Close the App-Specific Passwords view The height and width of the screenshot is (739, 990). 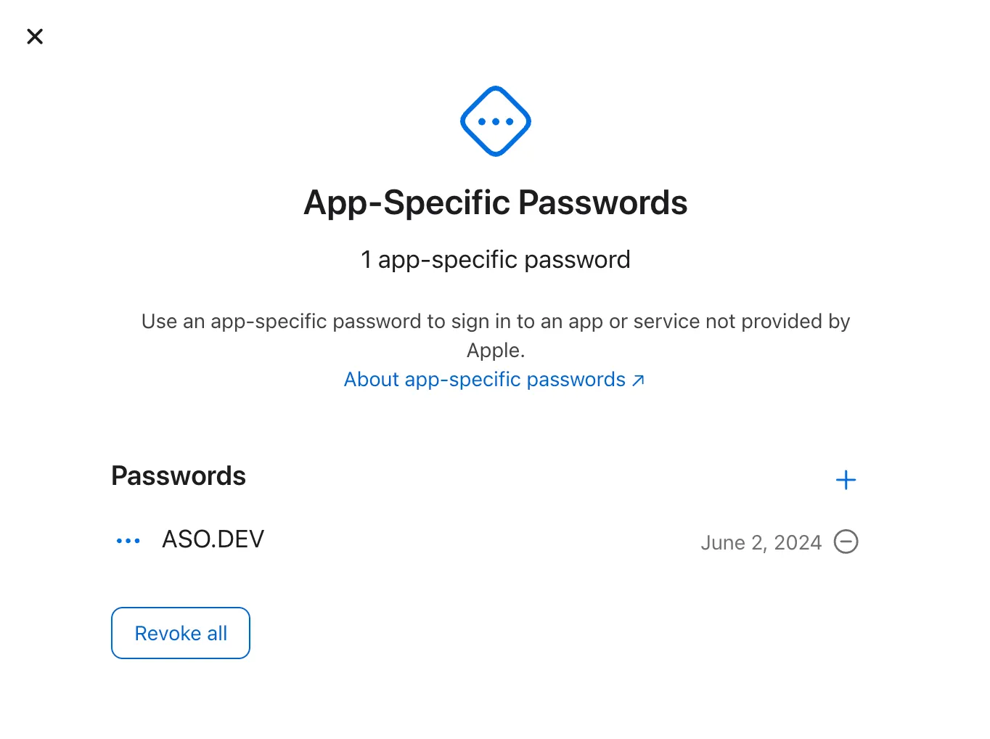coord(34,36)
